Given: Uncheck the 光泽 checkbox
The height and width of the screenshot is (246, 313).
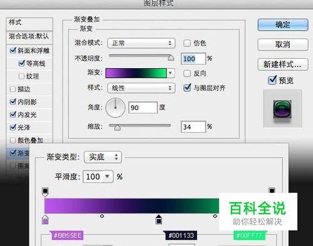Looking at the screenshot, I should pyautogui.click(x=13, y=127).
